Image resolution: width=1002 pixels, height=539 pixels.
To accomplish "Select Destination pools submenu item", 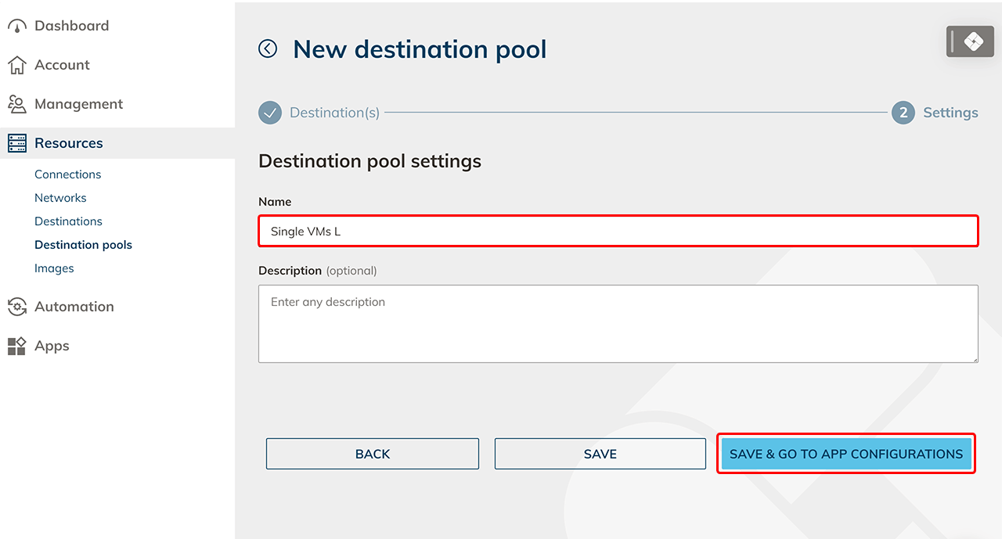I will [83, 245].
